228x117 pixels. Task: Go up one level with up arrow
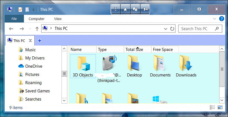click(x=37, y=29)
